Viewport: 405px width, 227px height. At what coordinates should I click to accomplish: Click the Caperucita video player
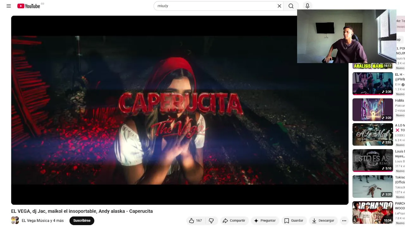180,110
